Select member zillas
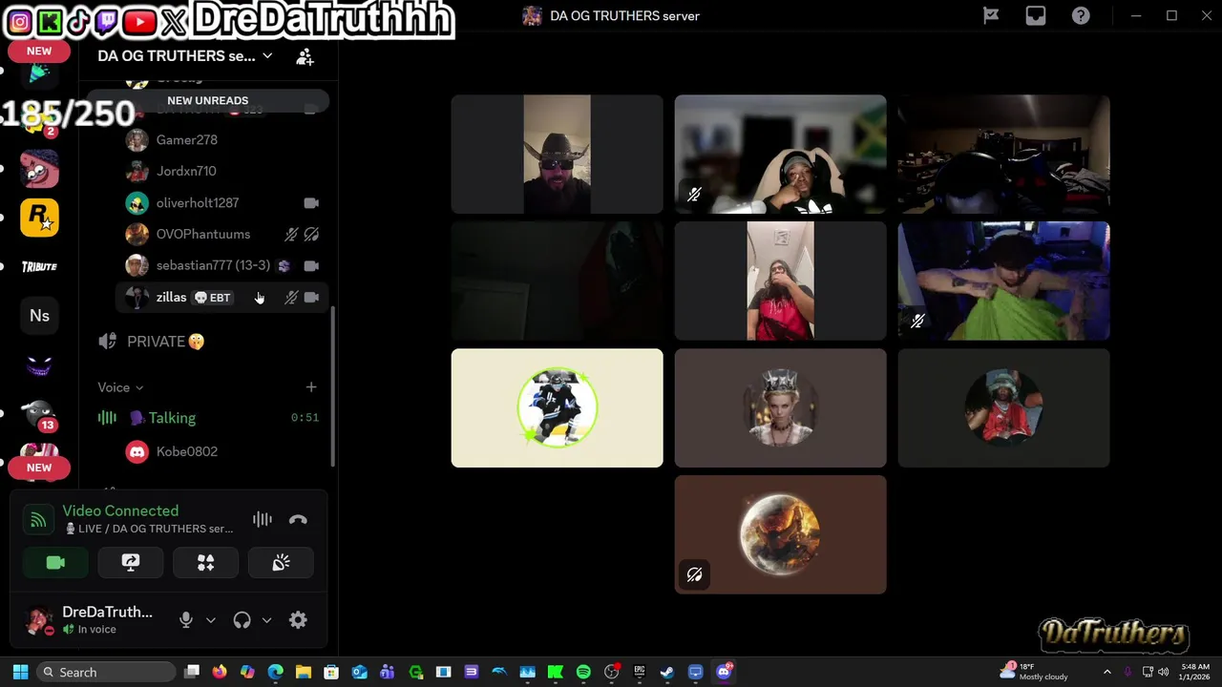Image resolution: width=1222 pixels, height=687 pixels. point(221,298)
